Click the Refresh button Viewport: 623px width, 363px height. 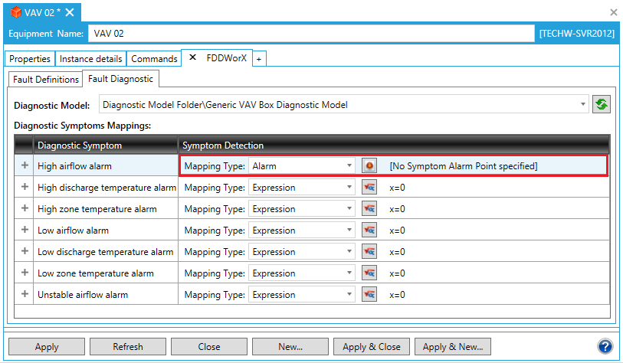(x=128, y=347)
